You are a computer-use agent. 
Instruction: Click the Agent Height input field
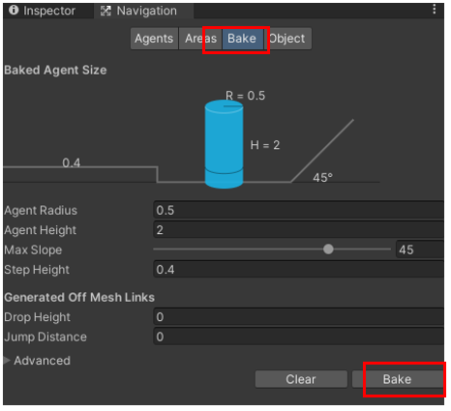coord(299,230)
